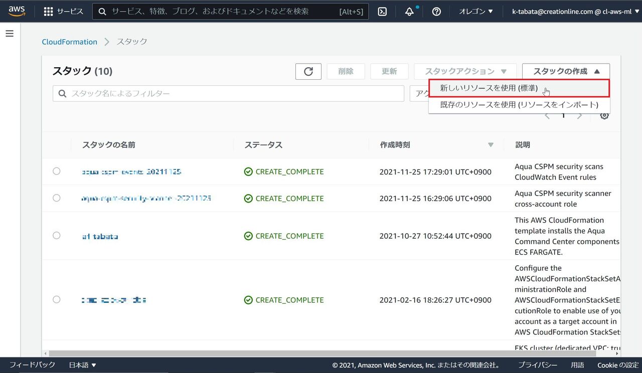Click the 削除 button
Image resolution: width=642 pixels, height=373 pixels.
(x=346, y=71)
